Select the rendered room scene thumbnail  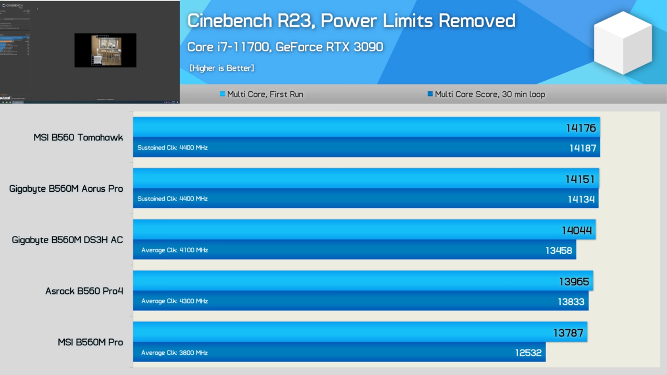[106, 50]
